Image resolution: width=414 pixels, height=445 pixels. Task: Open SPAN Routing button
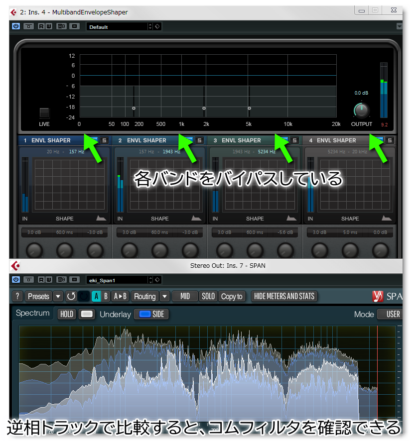[x=145, y=296]
